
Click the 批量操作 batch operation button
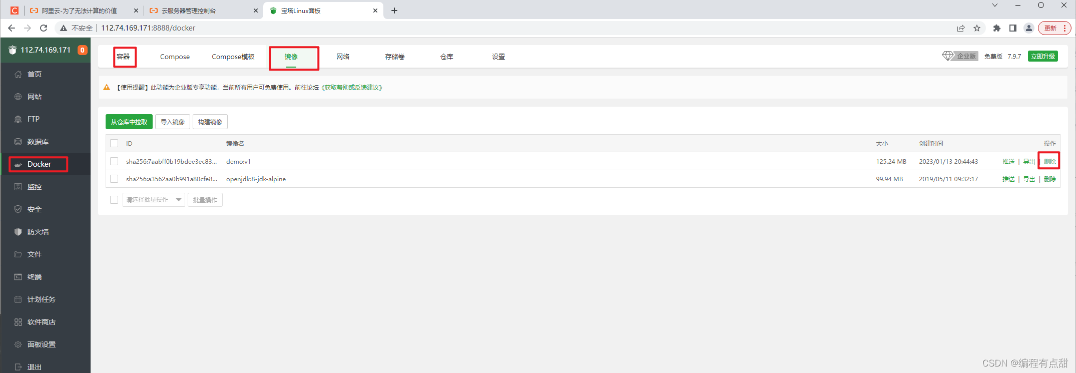tap(205, 200)
